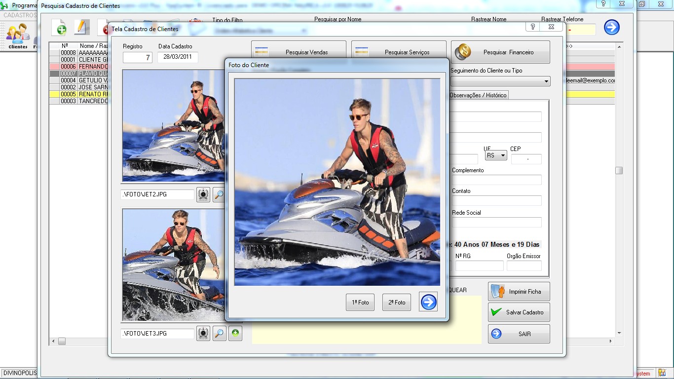This screenshot has width=674, height=379.
Task: Show the 1ª Foto
Action: pos(360,302)
